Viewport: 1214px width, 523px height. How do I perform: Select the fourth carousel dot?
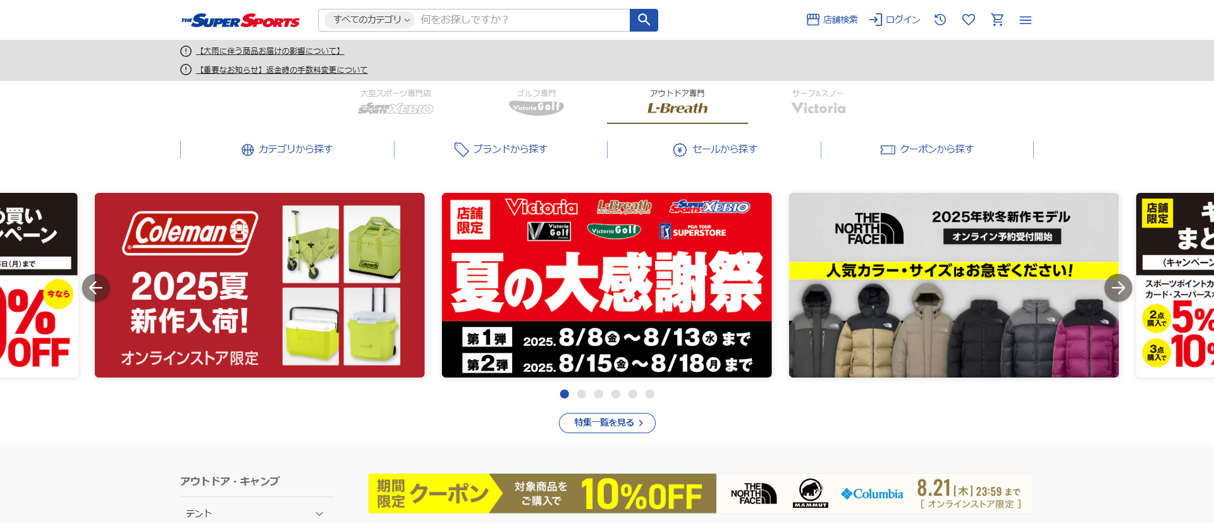[x=616, y=394]
